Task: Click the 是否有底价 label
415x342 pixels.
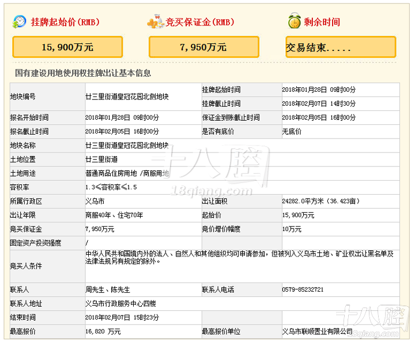Action: click(x=218, y=132)
